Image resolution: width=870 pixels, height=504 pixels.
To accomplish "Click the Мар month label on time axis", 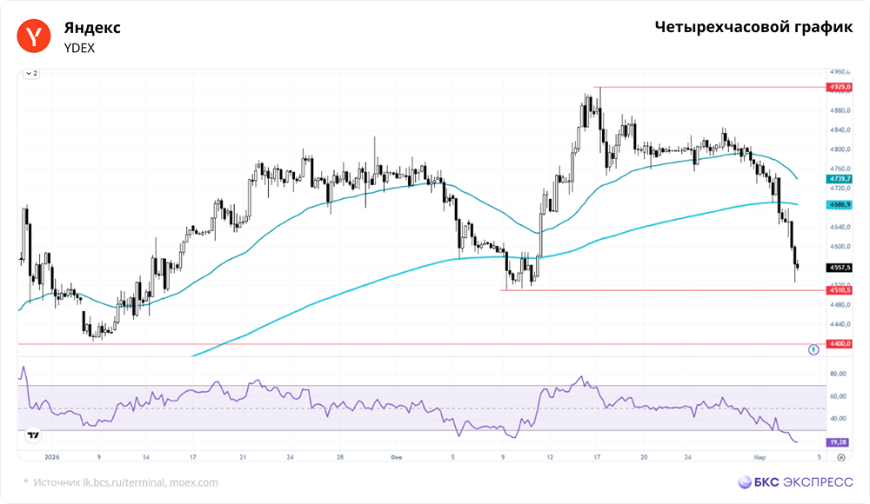I will tap(760, 457).
